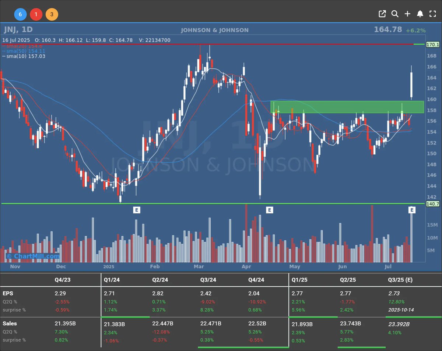
Task: Toggle fullscreen chart icon
Action: 433,14
